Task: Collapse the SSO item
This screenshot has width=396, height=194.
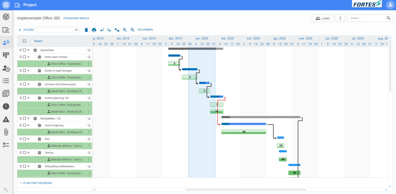Action: click(x=39, y=139)
